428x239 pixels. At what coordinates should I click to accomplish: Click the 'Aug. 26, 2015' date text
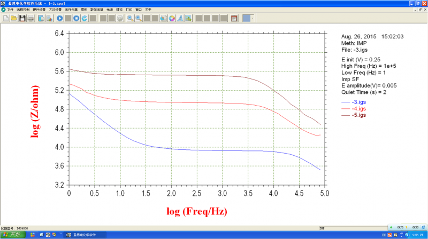(x=358, y=36)
